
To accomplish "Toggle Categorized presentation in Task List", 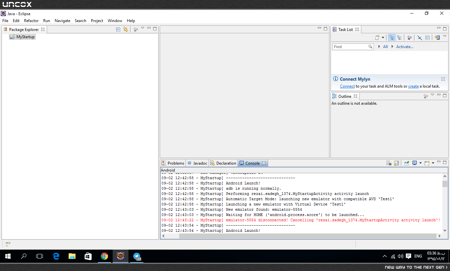I will [392, 38].
